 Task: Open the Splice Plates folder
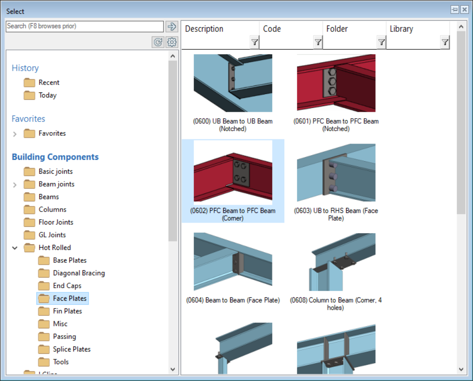click(x=72, y=349)
